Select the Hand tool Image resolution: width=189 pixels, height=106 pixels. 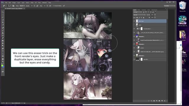pos(3,59)
